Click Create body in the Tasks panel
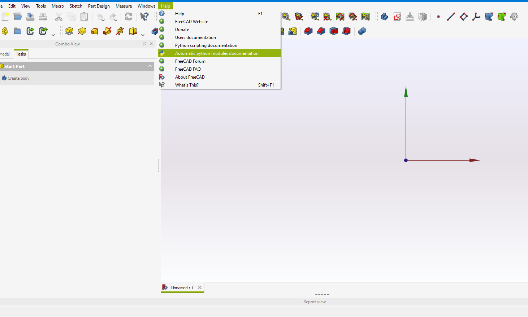Image resolution: width=528 pixels, height=317 pixels. click(x=18, y=78)
